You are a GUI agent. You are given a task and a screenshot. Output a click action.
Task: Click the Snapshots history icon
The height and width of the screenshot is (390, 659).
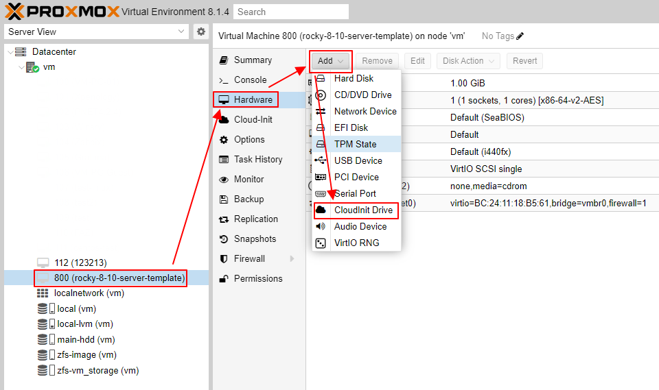tap(224, 239)
